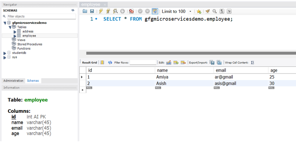Focus the Filter Rows input field
Image resolution: width=296 pixels, height=142 pixels.
(143, 62)
